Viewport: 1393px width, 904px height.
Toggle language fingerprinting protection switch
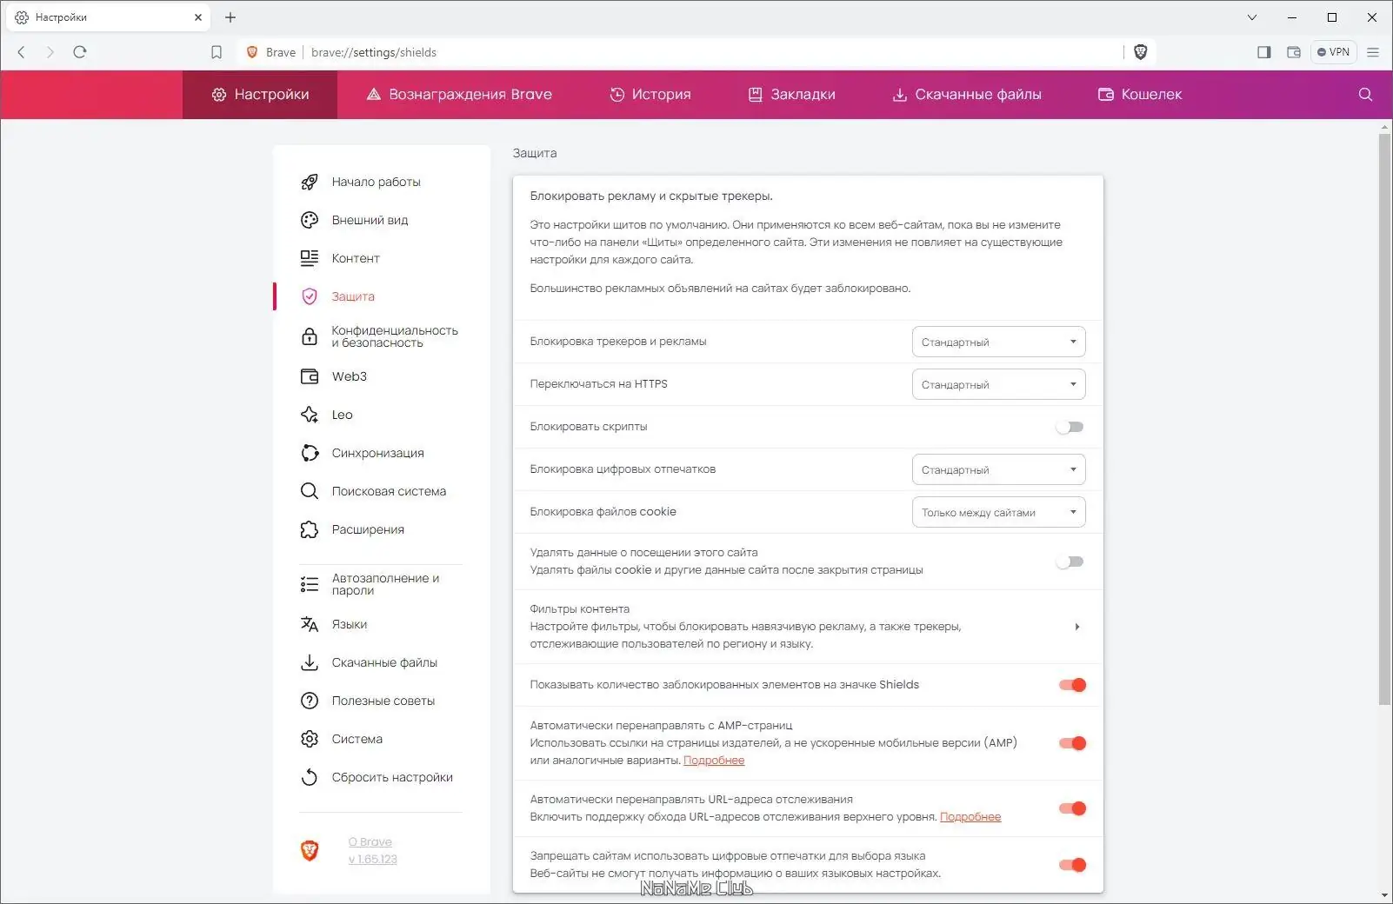pos(1072,865)
